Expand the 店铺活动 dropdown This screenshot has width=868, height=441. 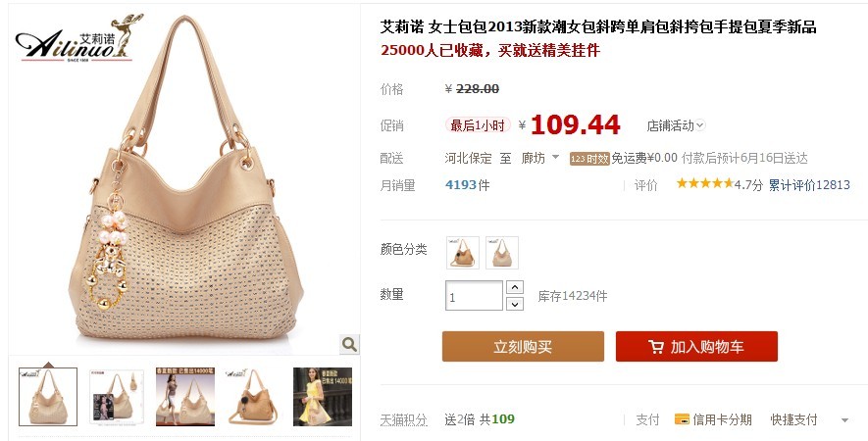700,125
